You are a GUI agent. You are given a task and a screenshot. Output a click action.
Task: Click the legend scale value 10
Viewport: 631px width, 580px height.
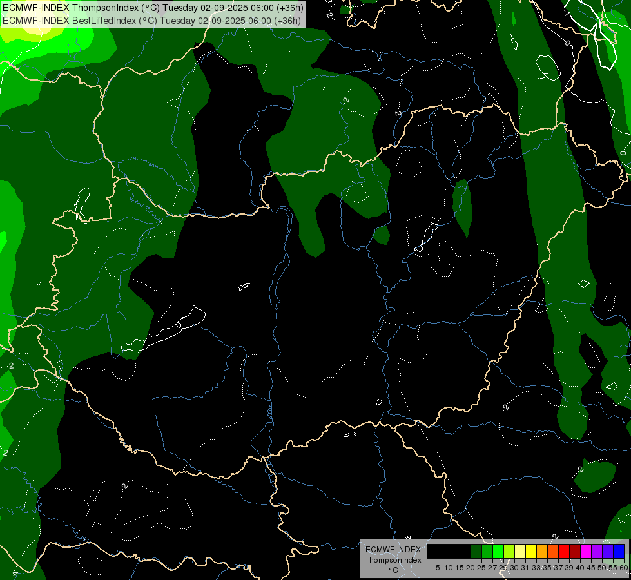449,568
